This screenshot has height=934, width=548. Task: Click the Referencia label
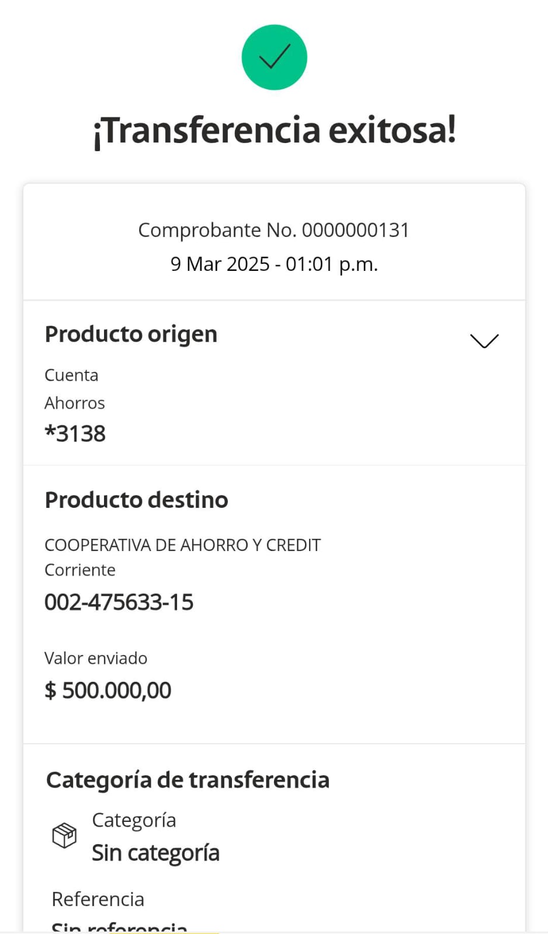coord(98,899)
